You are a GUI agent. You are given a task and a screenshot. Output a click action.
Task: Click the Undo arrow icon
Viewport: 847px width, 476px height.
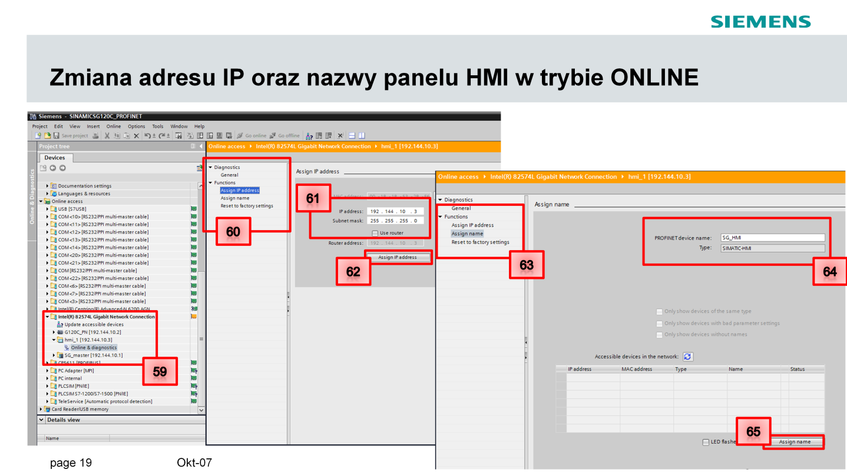147,136
